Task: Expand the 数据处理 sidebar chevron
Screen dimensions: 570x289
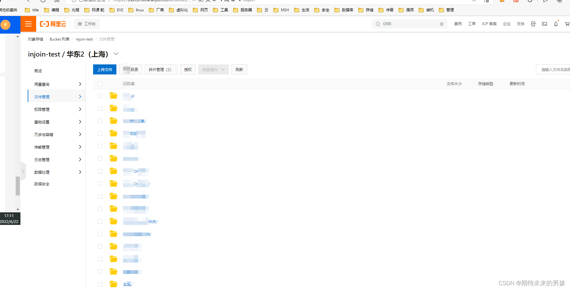Action: click(x=80, y=172)
